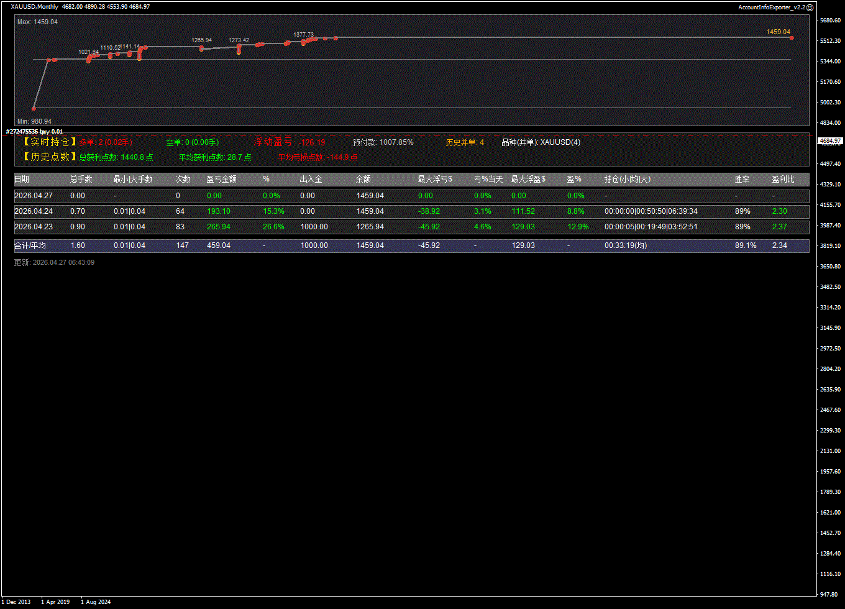
Task: Select the order label #272475536 buy
Action: click(34, 132)
